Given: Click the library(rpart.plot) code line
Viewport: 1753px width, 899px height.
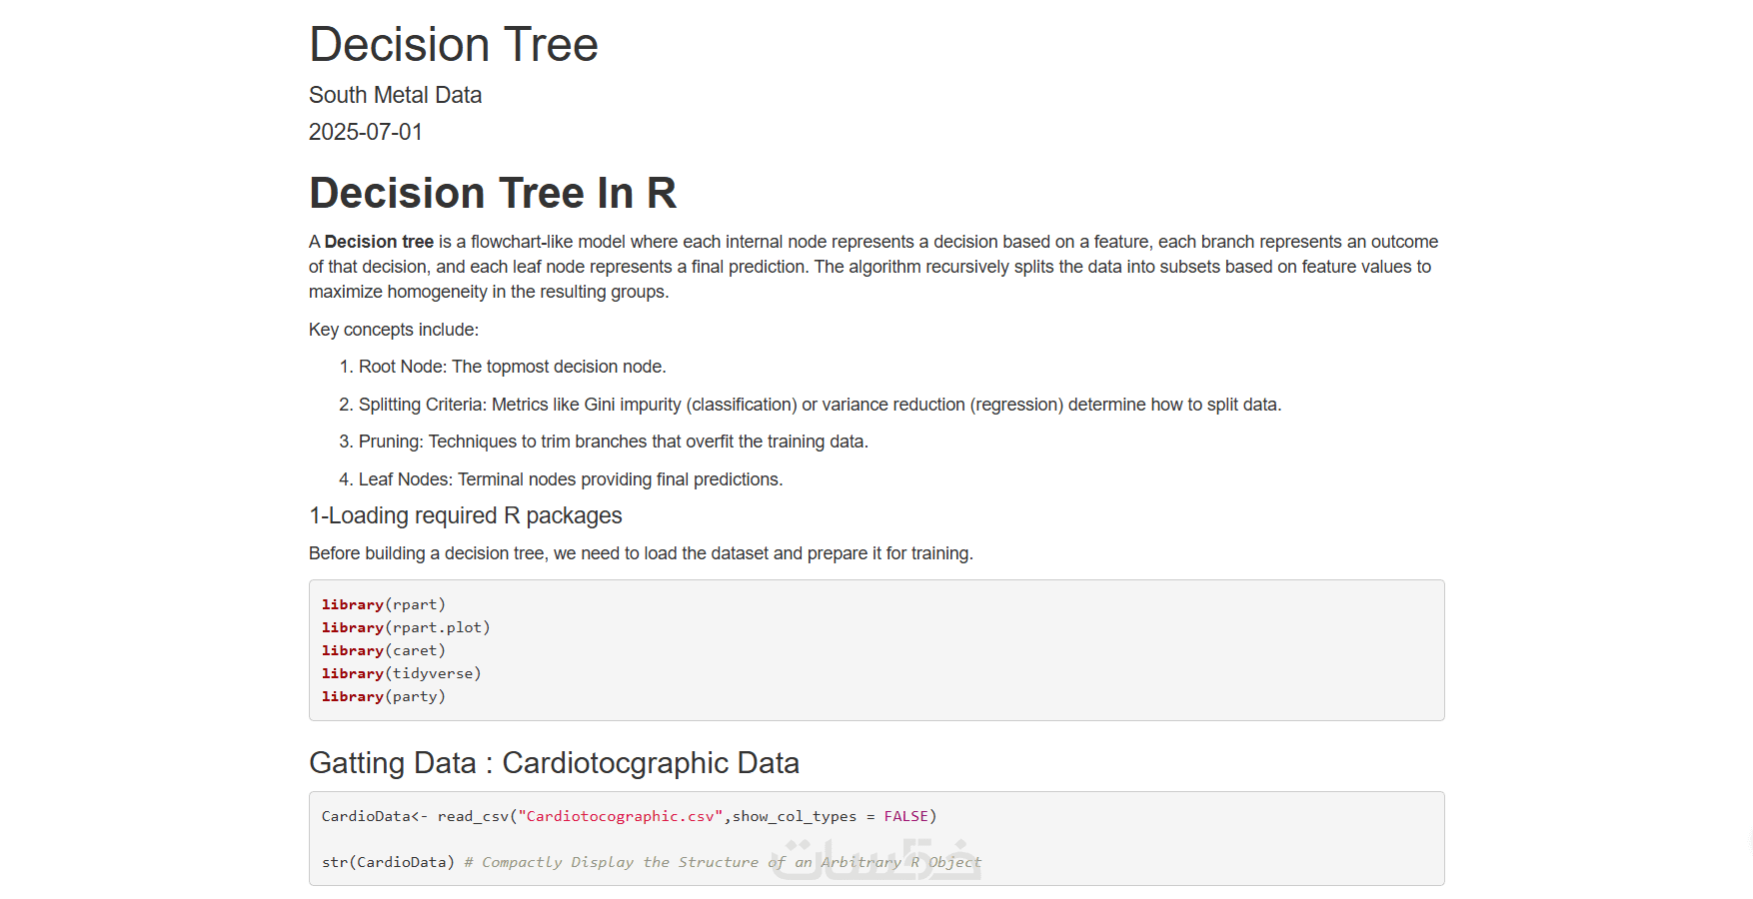Looking at the screenshot, I should click(x=406, y=627).
